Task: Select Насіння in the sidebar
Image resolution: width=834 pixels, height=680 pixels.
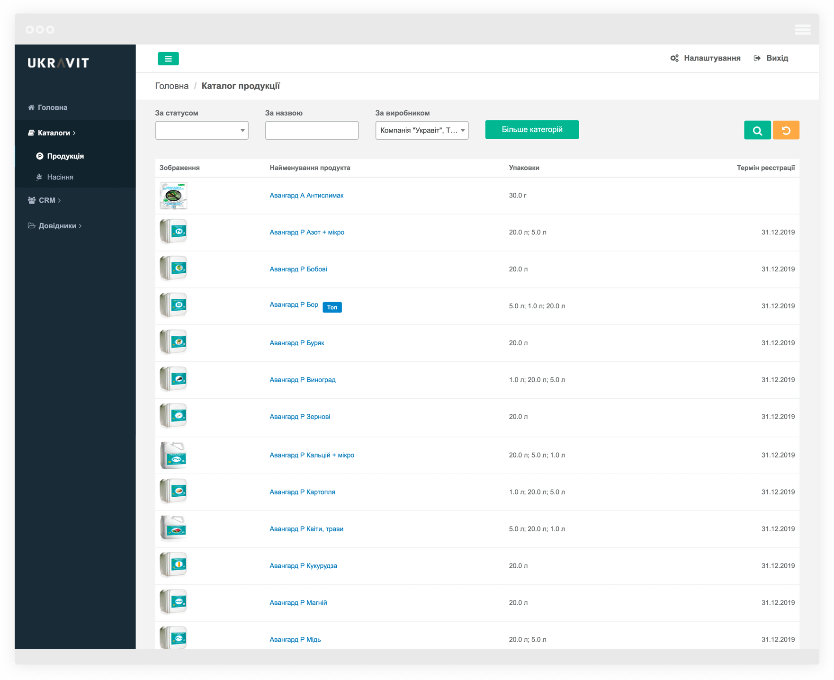Action: [60, 177]
